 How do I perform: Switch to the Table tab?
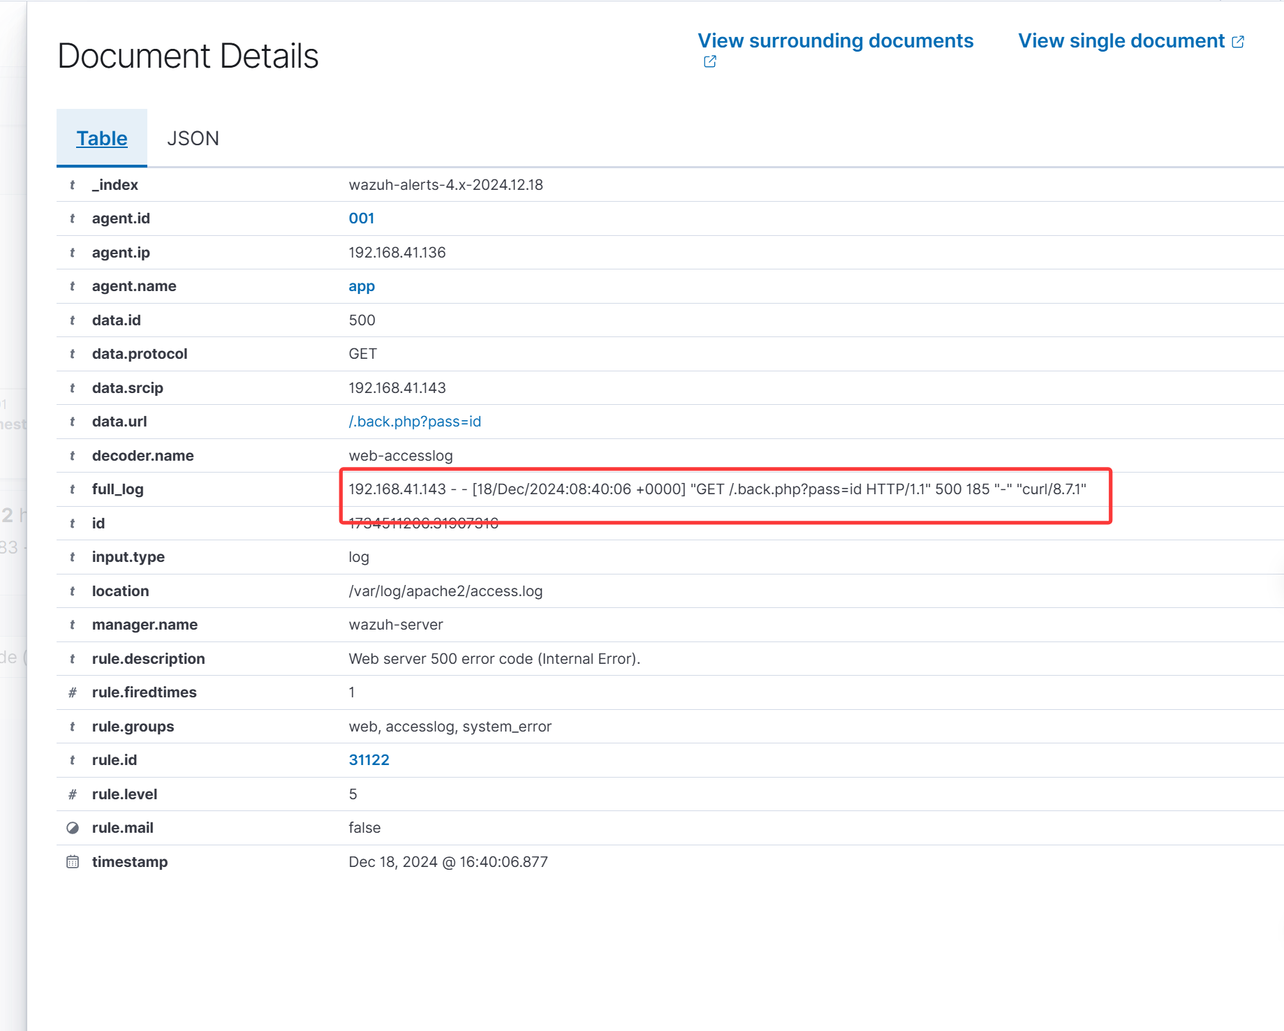point(102,138)
